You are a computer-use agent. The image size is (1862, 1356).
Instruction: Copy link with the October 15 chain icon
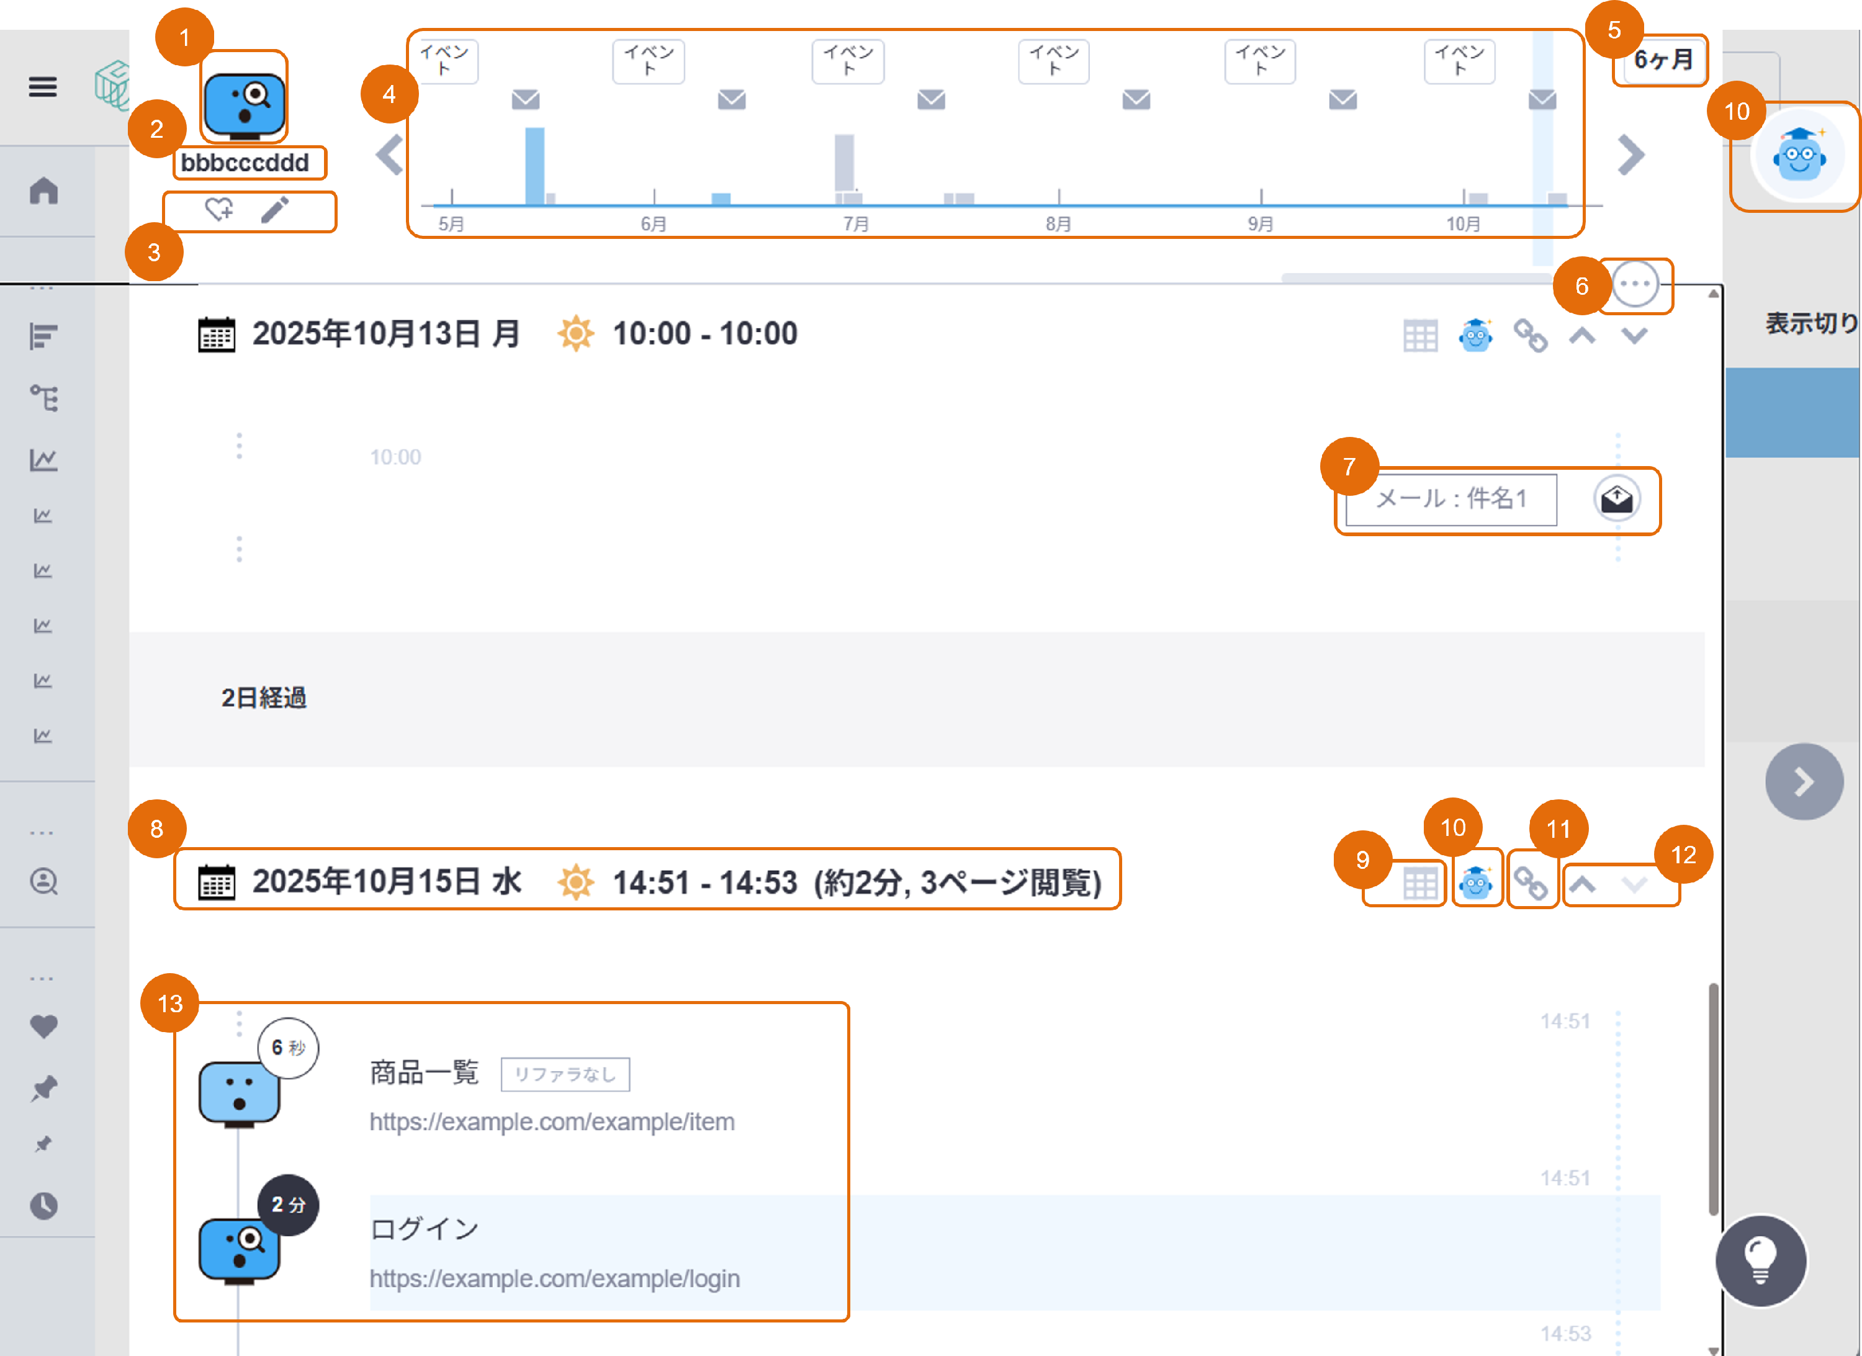click(1531, 883)
